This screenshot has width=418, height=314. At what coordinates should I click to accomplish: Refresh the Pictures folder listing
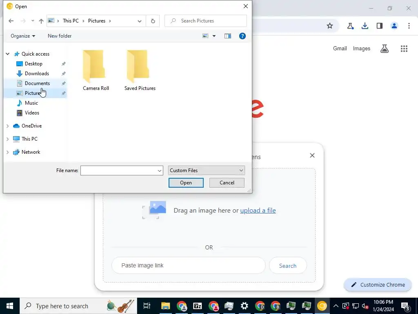click(153, 21)
